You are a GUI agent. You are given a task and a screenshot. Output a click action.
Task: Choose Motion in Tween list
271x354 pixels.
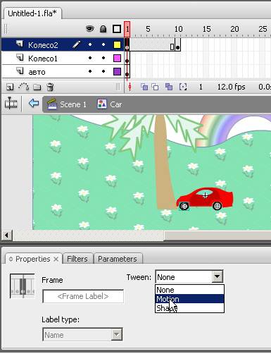click(x=189, y=299)
